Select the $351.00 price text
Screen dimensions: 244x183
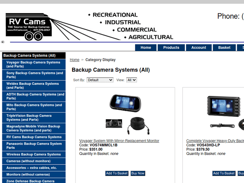[96, 149]
